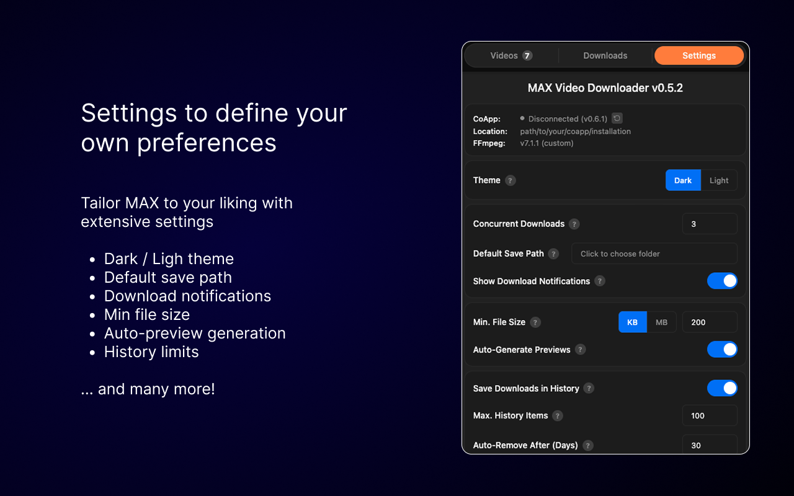Turn off Auto-Generate Previews
794x496 pixels.
[722, 349]
